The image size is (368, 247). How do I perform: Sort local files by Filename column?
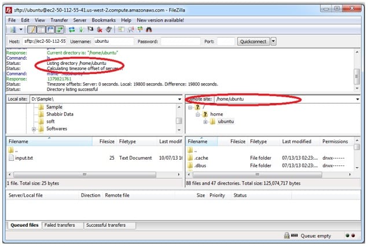(49, 142)
